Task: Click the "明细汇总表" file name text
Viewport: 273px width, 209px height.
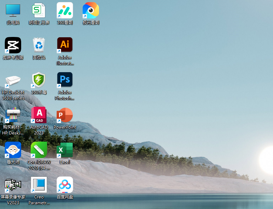Action: [x=39, y=23]
